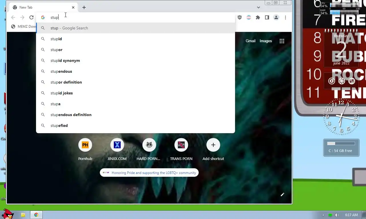Click the customize pencil icon
Image resolution: width=366 pixels, height=219 pixels.
point(283,194)
